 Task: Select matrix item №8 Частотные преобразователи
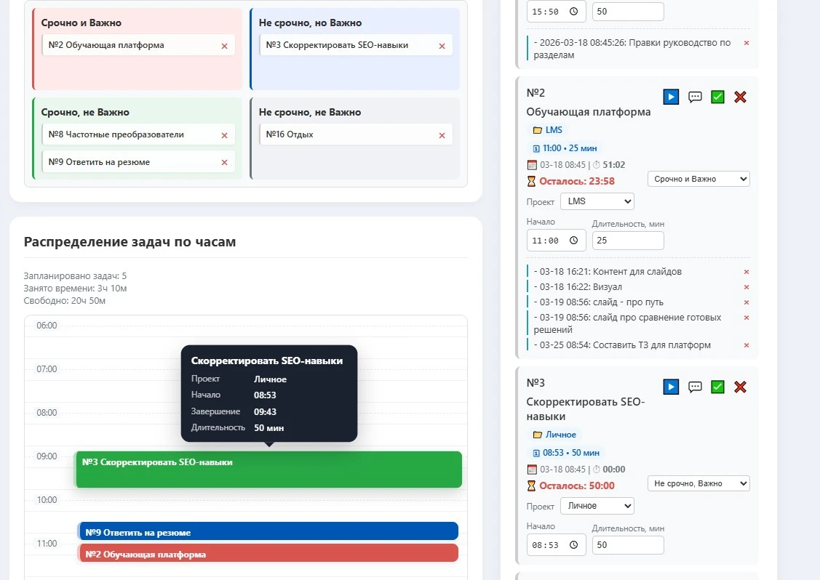coord(138,134)
